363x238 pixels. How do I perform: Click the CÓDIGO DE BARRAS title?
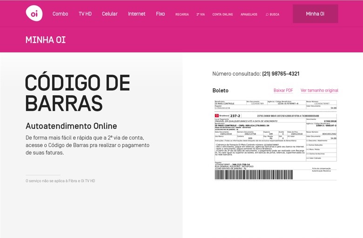[78, 93]
